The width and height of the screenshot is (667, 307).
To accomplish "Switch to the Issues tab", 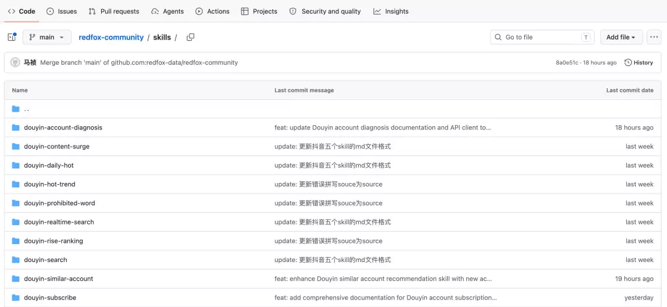I will [x=62, y=12].
